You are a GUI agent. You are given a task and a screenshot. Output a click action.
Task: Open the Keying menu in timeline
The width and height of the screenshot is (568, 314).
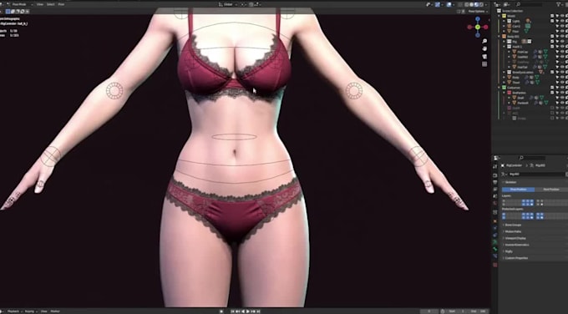coord(30,311)
